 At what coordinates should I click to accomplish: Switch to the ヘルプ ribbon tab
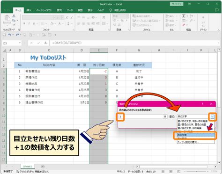pos(101,10)
